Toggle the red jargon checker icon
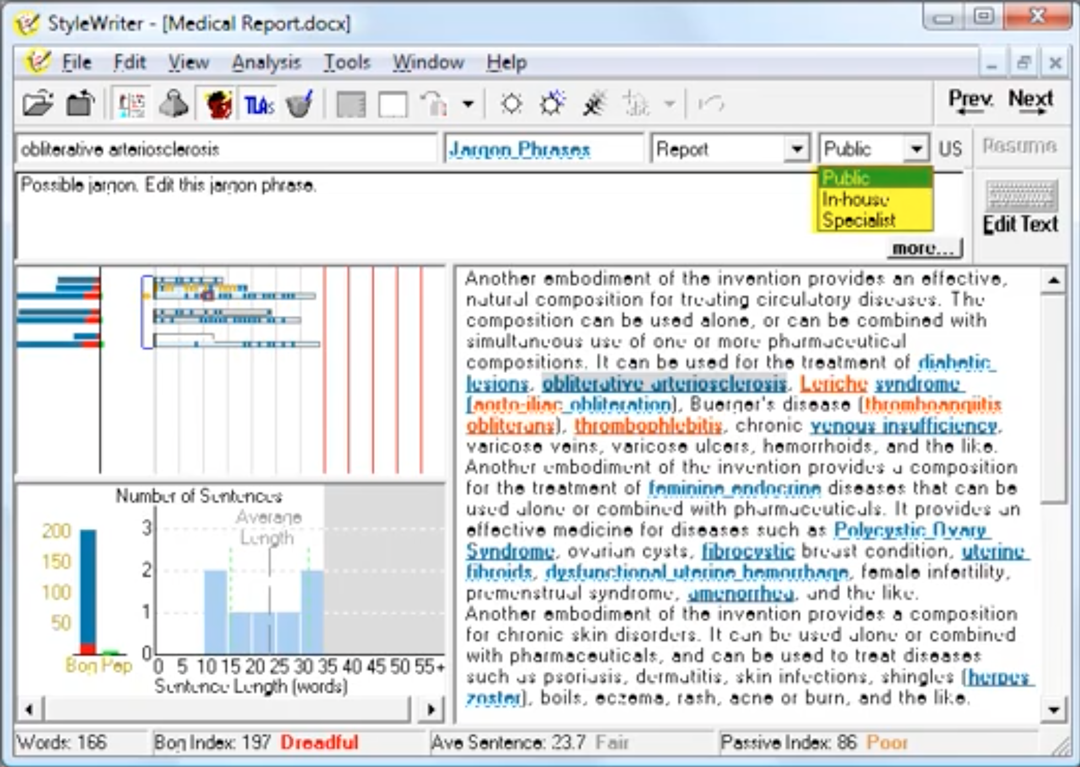Viewport: 1080px width, 767px height. (217, 103)
